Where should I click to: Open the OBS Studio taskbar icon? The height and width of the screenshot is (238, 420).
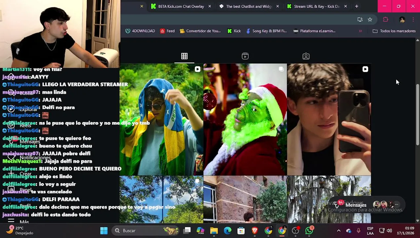[x=296, y=231]
